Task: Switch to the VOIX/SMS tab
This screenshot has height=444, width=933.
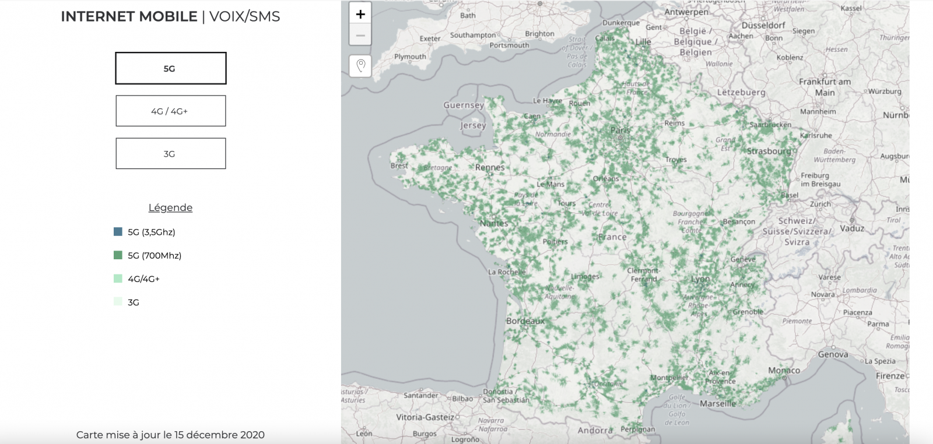Action: pyautogui.click(x=245, y=16)
